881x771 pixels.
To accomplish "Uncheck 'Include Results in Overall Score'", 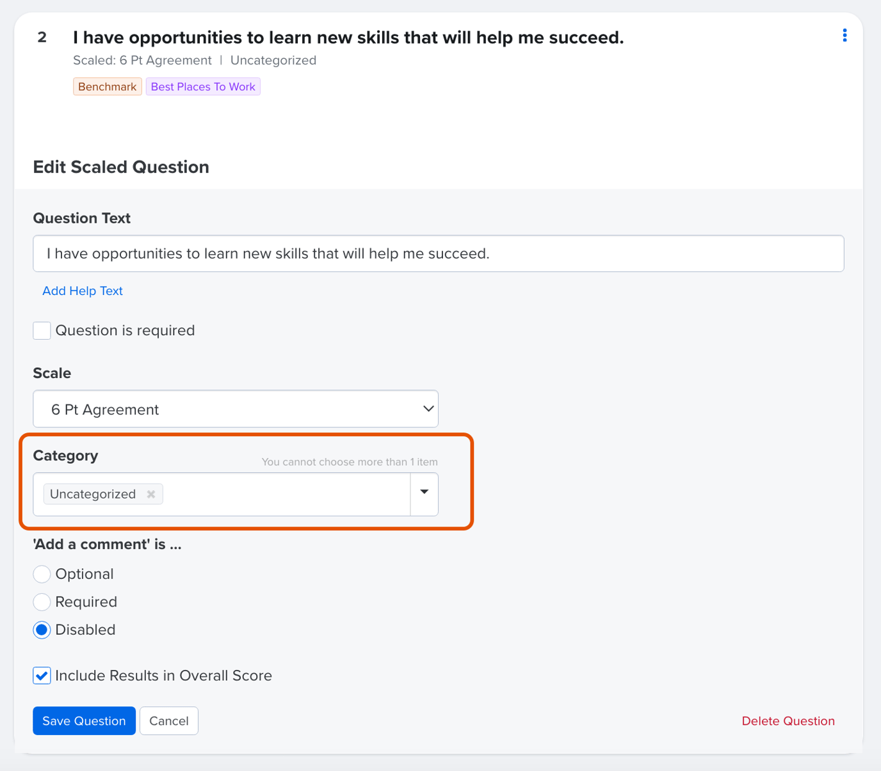I will point(41,675).
